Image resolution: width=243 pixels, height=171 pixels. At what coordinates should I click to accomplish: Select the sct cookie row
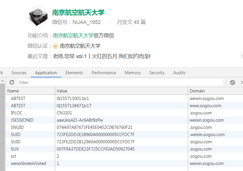point(125,156)
